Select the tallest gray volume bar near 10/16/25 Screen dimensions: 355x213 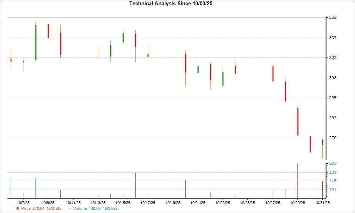[x=136, y=185]
